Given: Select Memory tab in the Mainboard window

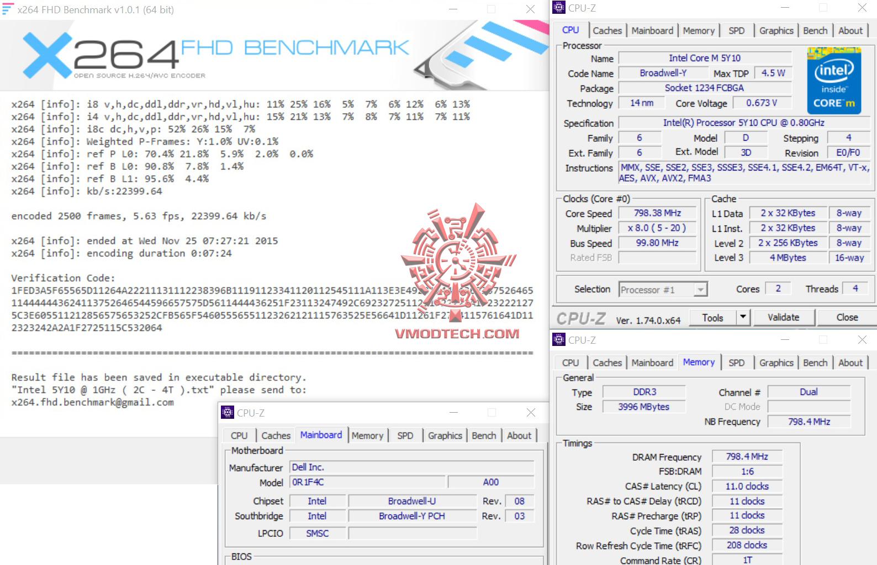Looking at the screenshot, I should pos(367,435).
